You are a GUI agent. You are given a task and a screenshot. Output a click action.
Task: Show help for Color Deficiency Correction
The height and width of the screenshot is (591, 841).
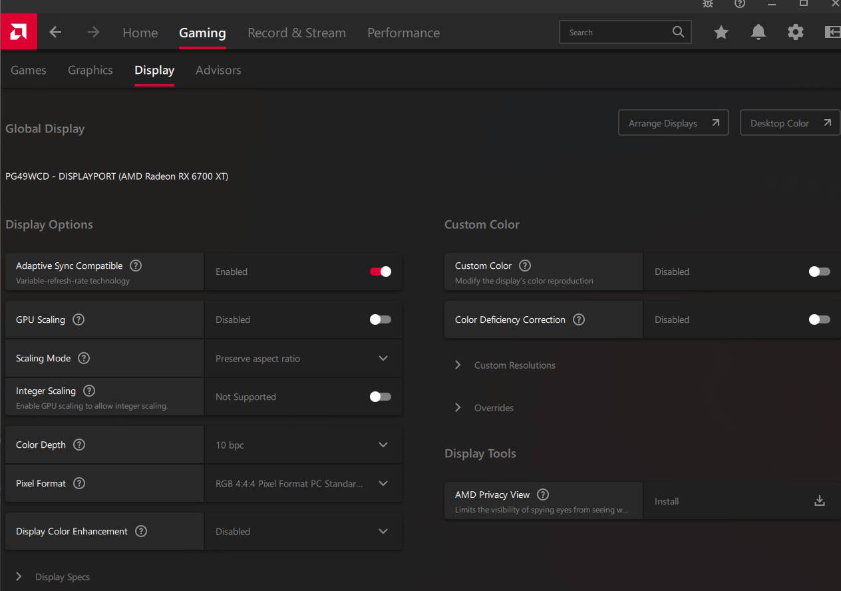pyautogui.click(x=579, y=319)
